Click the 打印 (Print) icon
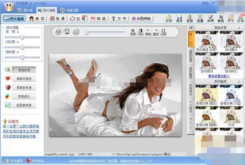The width and height of the screenshot is (245, 165). 241,18
